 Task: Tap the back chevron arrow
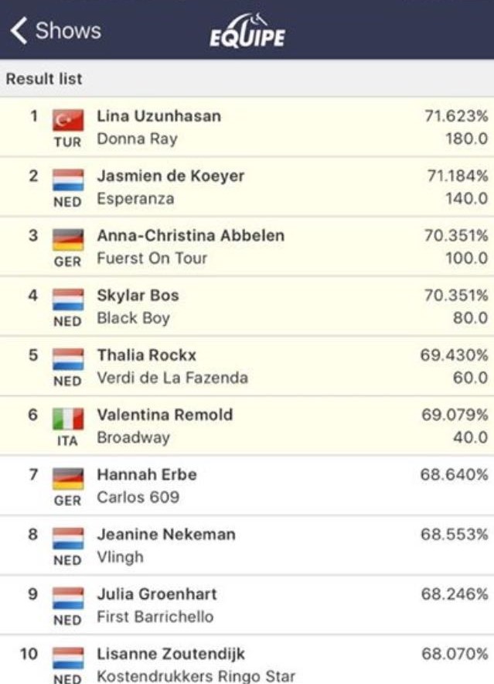19,32
